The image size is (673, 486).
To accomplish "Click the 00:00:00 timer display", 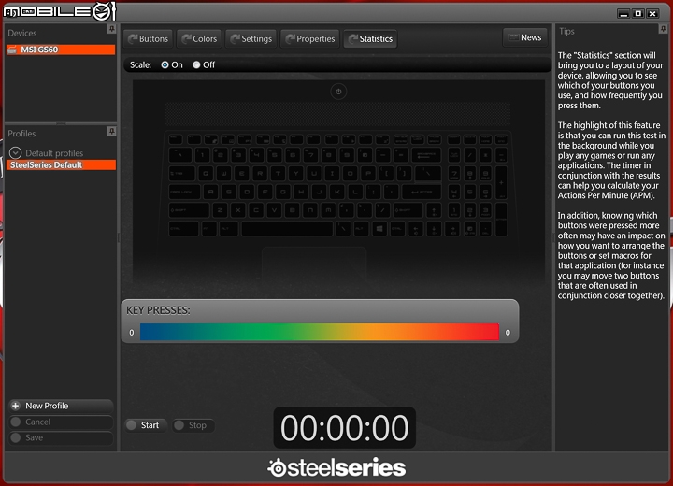I will [345, 428].
